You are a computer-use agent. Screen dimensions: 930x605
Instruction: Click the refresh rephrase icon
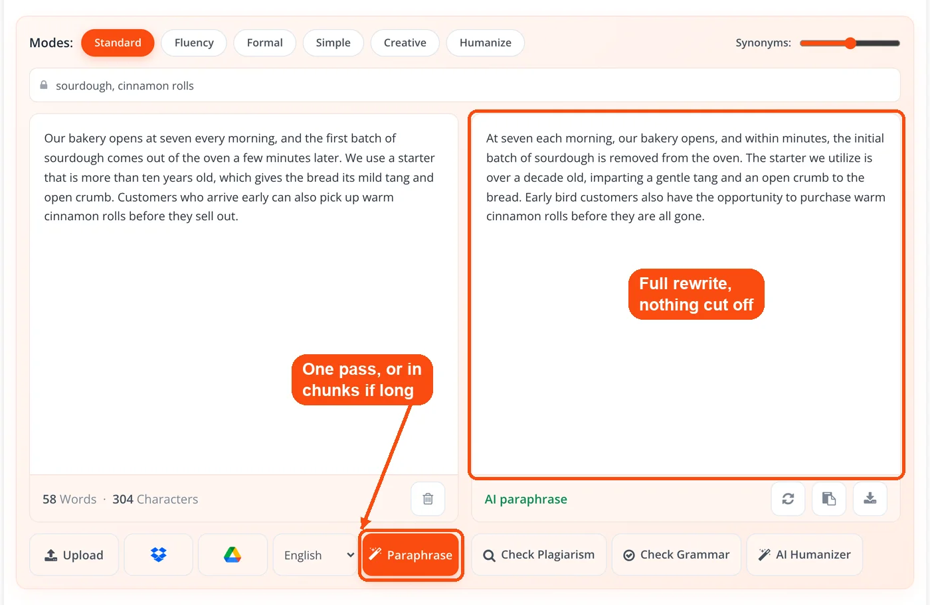pyautogui.click(x=788, y=499)
